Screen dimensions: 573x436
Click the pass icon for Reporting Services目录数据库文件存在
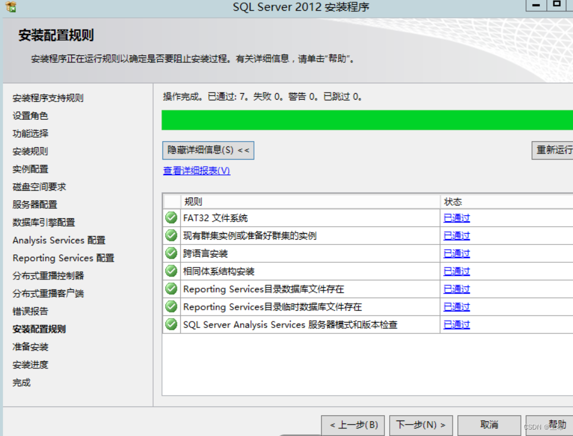[171, 289]
